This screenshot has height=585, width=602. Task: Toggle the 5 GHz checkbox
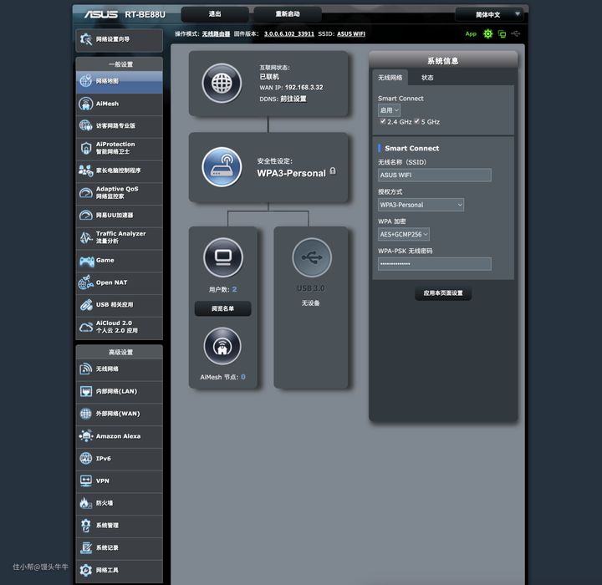tap(416, 121)
